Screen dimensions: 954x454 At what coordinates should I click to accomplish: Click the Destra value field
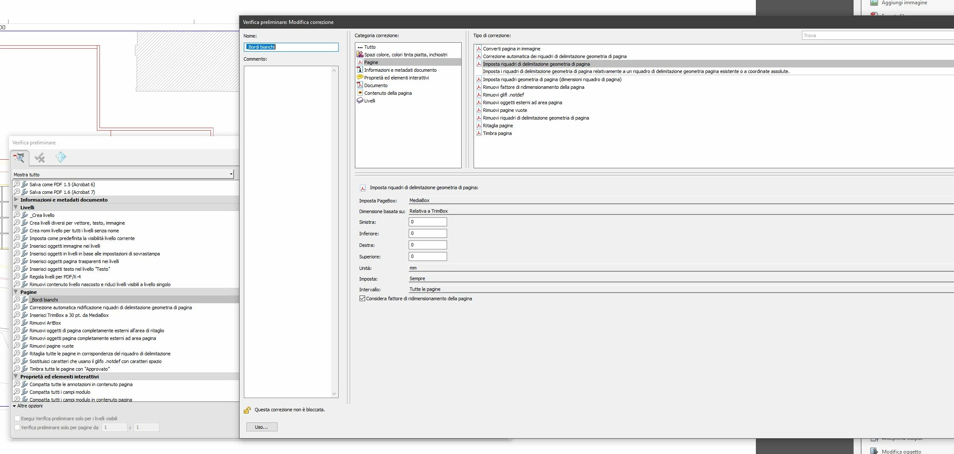point(427,245)
